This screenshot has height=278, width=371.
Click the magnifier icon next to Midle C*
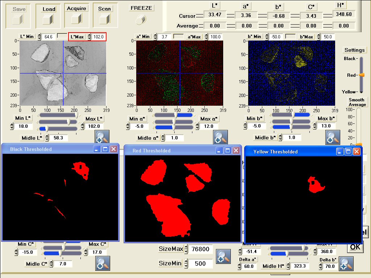[102, 263]
